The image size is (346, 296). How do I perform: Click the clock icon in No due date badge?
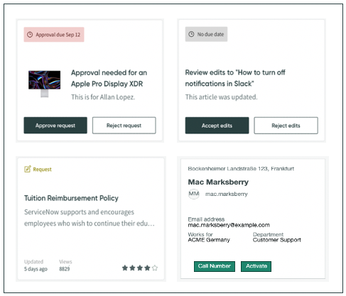coord(191,34)
